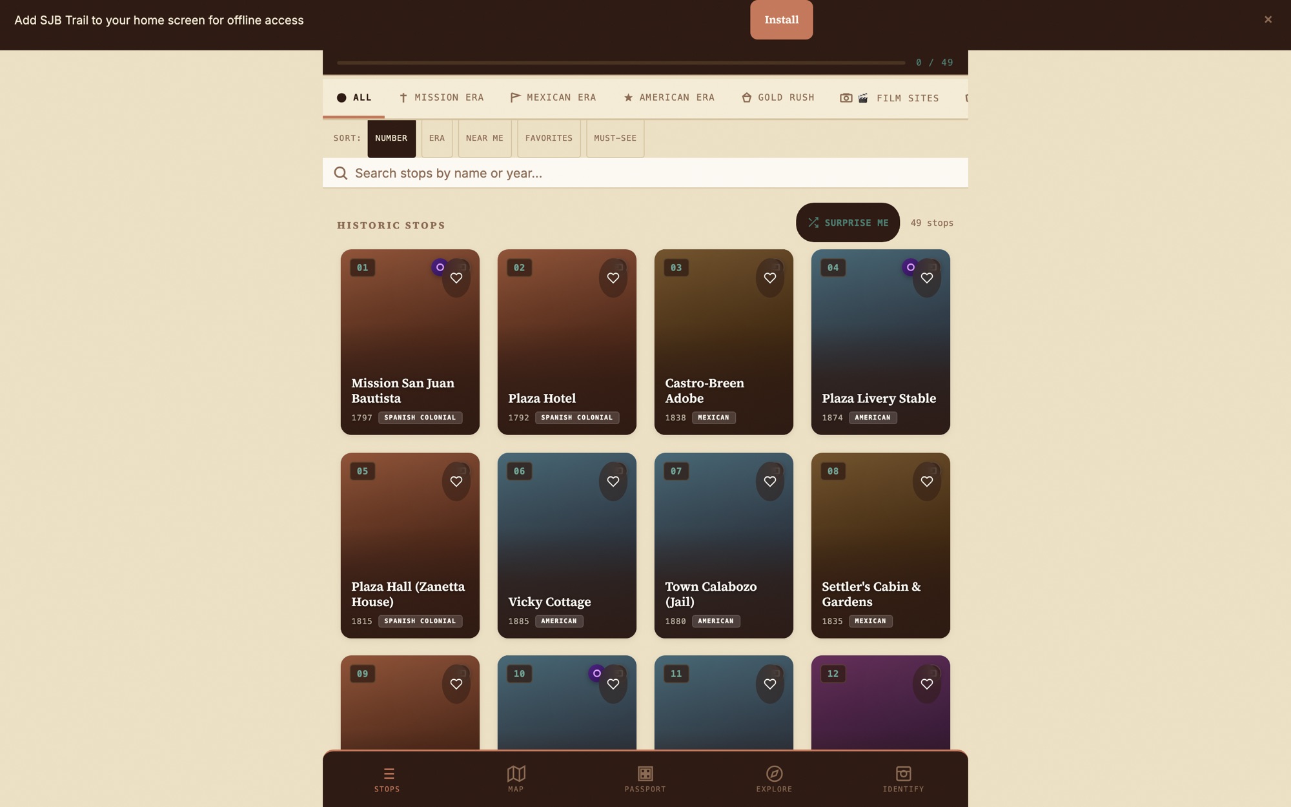The width and height of the screenshot is (1291, 807).
Task: Toggle favorite heart on card 09
Action: click(x=456, y=684)
